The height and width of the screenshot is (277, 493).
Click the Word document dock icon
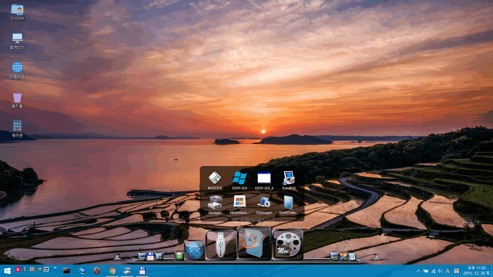click(352, 256)
